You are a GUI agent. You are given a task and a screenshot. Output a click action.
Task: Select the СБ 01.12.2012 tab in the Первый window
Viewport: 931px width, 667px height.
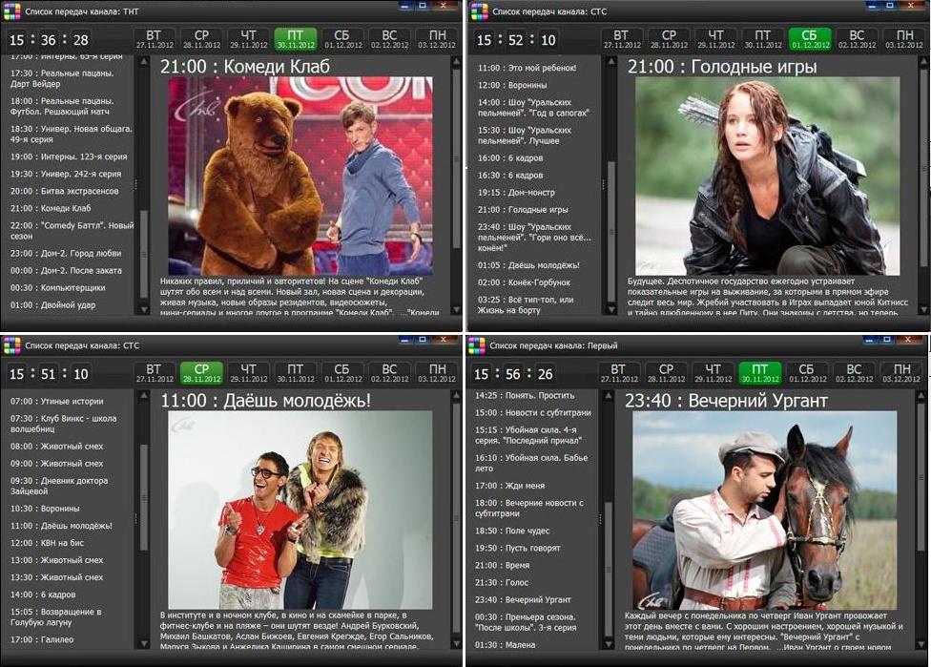tap(806, 373)
